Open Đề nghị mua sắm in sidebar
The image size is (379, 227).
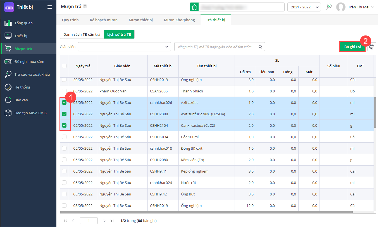pyautogui.click(x=29, y=61)
